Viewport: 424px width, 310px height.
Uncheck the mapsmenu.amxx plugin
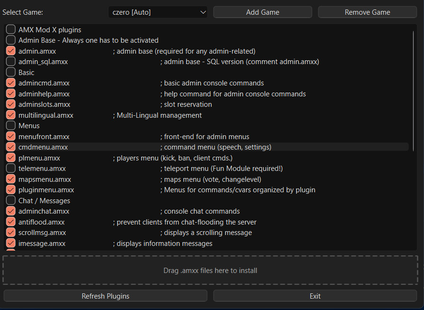click(x=10, y=179)
